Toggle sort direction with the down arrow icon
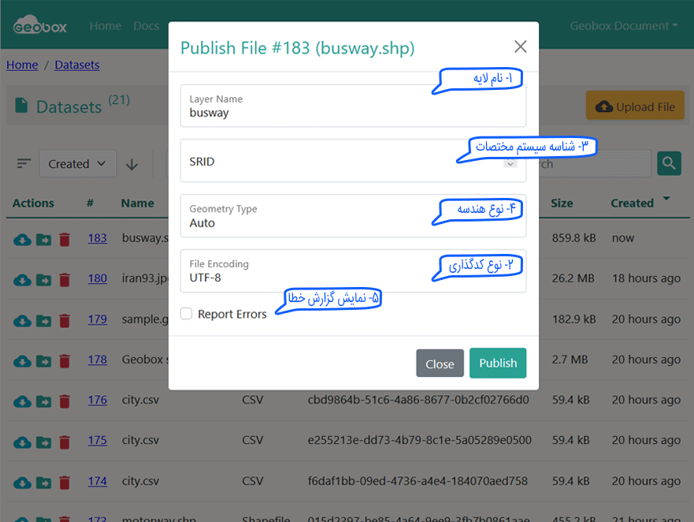 132,164
